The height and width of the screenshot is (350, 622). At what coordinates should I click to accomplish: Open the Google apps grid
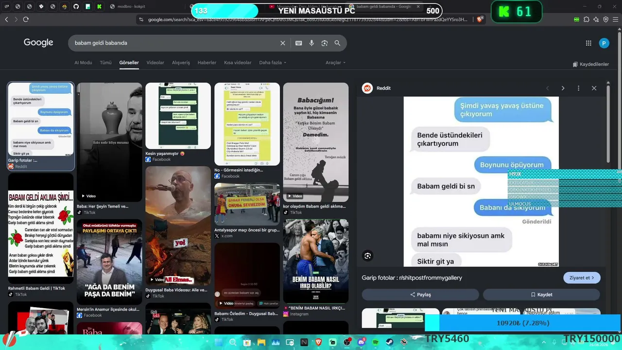pos(588,43)
